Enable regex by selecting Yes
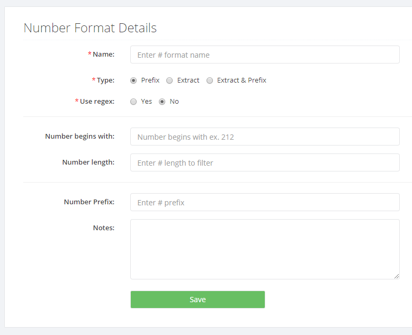412x335 pixels. (x=133, y=102)
